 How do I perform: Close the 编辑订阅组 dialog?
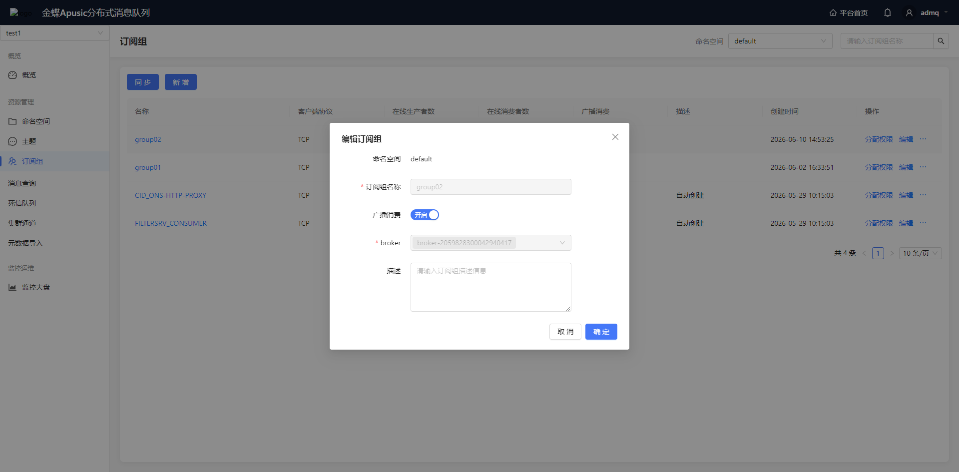pyautogui.click(x=615, y=137)
